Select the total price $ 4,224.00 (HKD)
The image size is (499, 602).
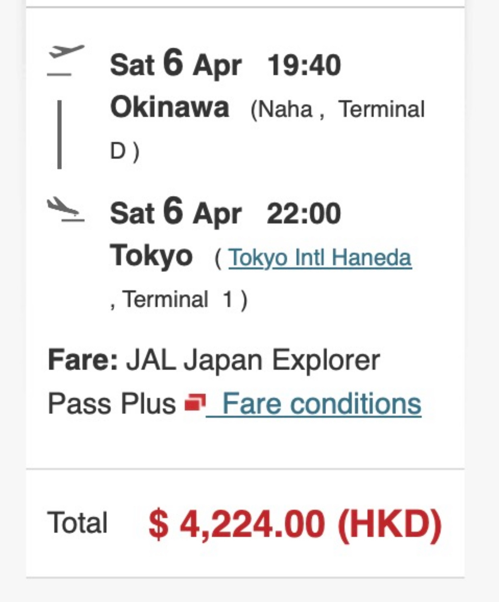[x=295, y=524]
